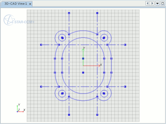Select the bottom-left mounting hole center point
Viewport: 166px width, 124px height.
click(x=63, y=93)
